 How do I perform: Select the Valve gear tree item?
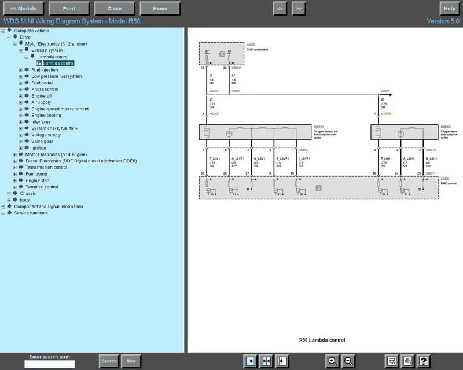42,141
